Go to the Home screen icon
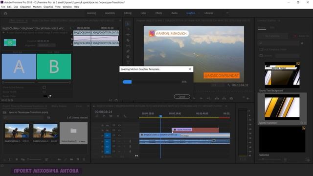 pos(5,13)
